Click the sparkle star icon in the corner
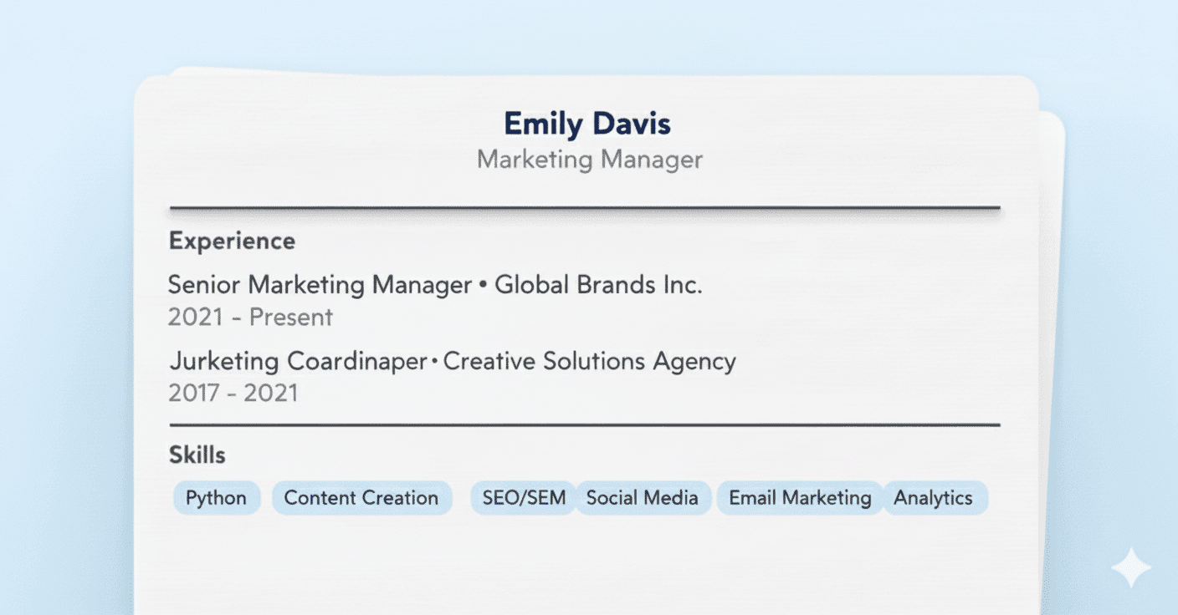 pos(1130,568)
